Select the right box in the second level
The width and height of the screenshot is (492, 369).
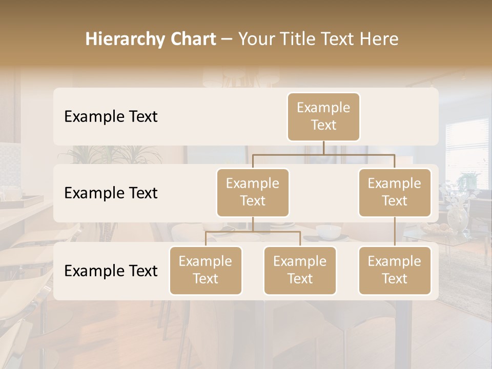[395, 192]
